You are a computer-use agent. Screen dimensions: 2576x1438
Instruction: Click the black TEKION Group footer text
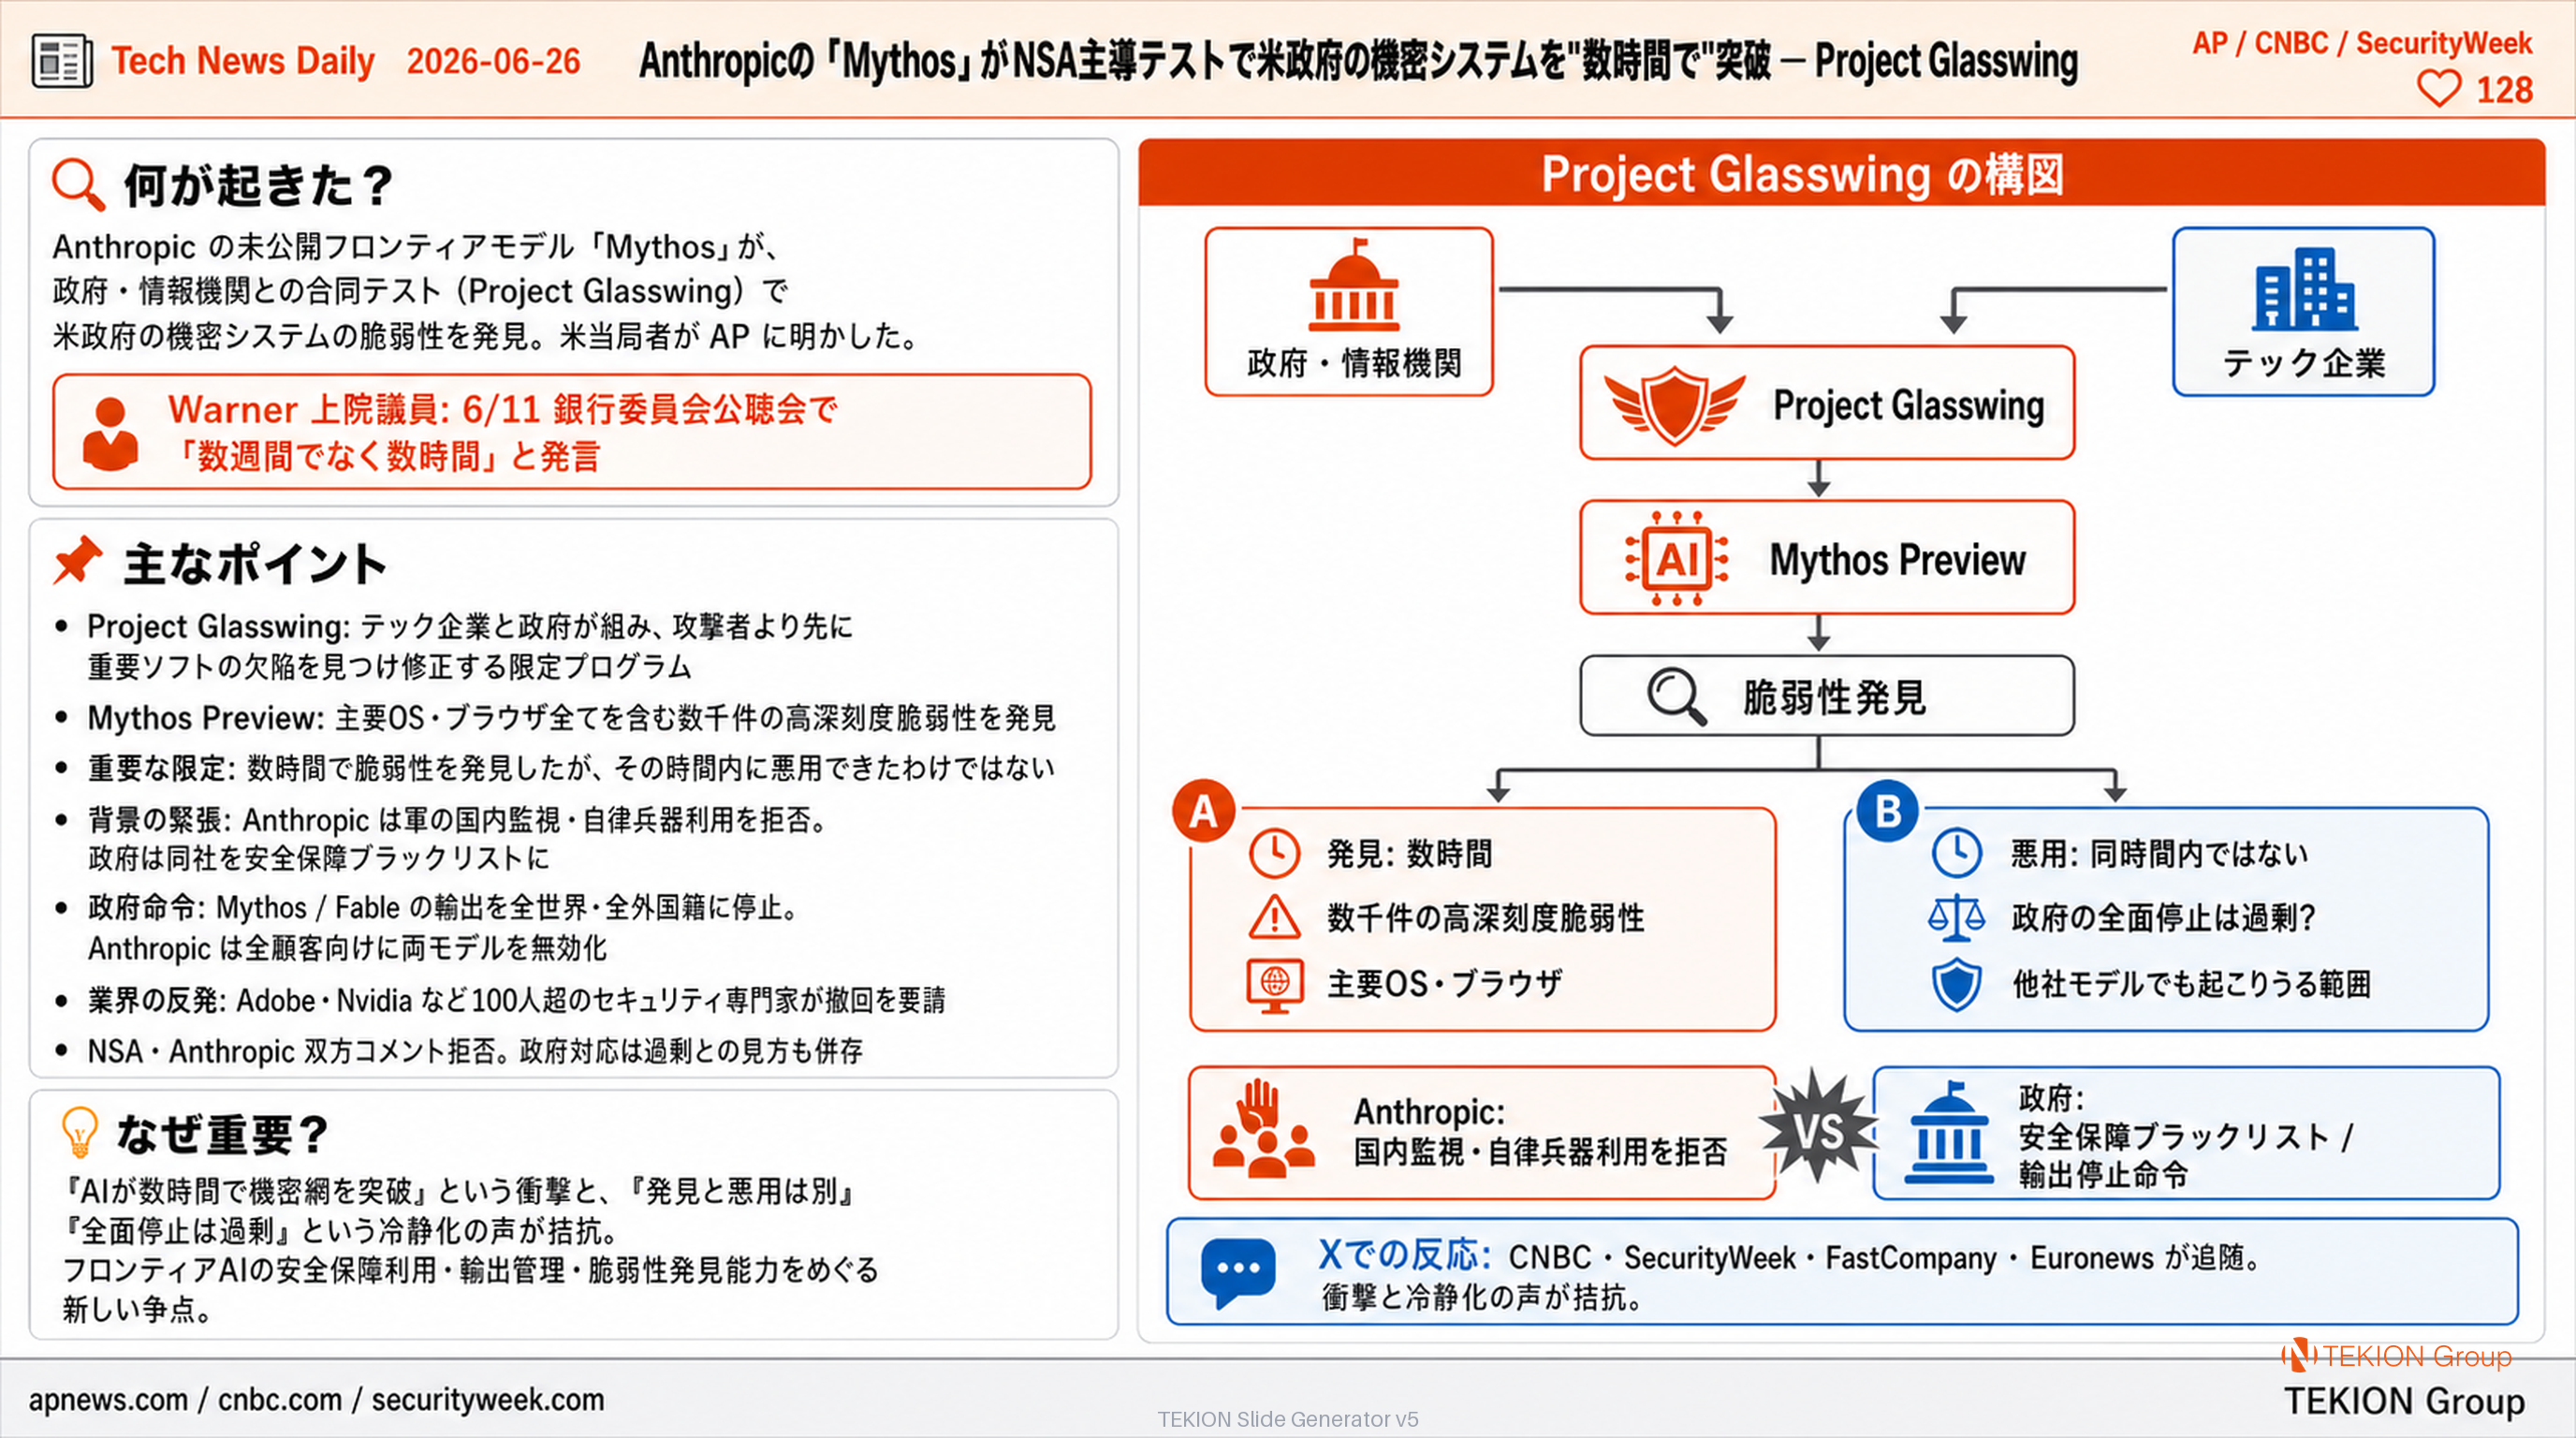pos(2404,1401)
